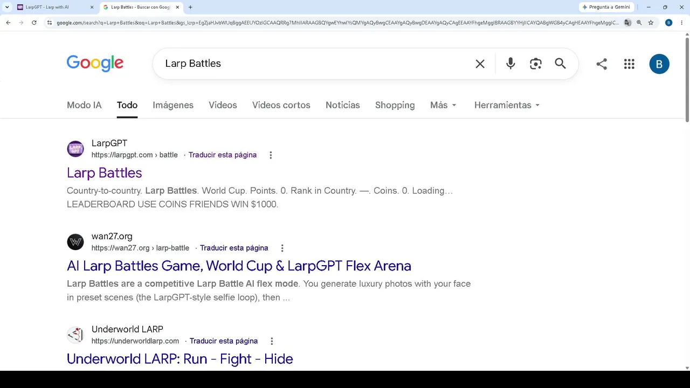690x388 pixels.
Task: Expand the Herramientas dropdown
Action: pos(507,105)
